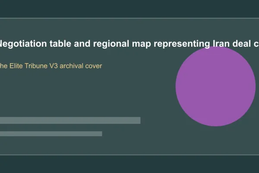Click the large purple circle graphic
The height and width of the screenshot is (173, 259).
[x=215, y=86]
